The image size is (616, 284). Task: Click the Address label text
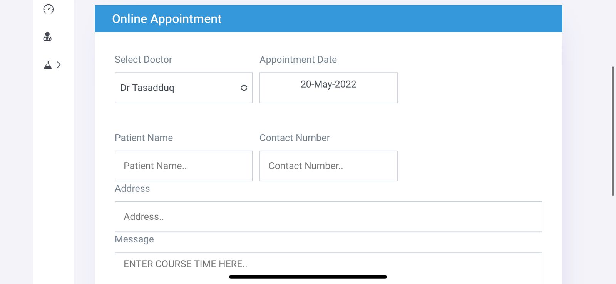[x=132, y=188]
